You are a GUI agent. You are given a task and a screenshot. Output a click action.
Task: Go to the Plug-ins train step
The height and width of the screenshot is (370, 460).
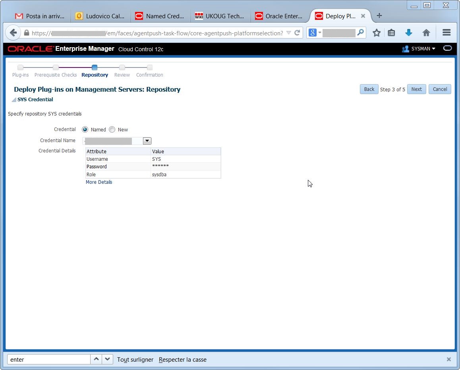point(21,75)
